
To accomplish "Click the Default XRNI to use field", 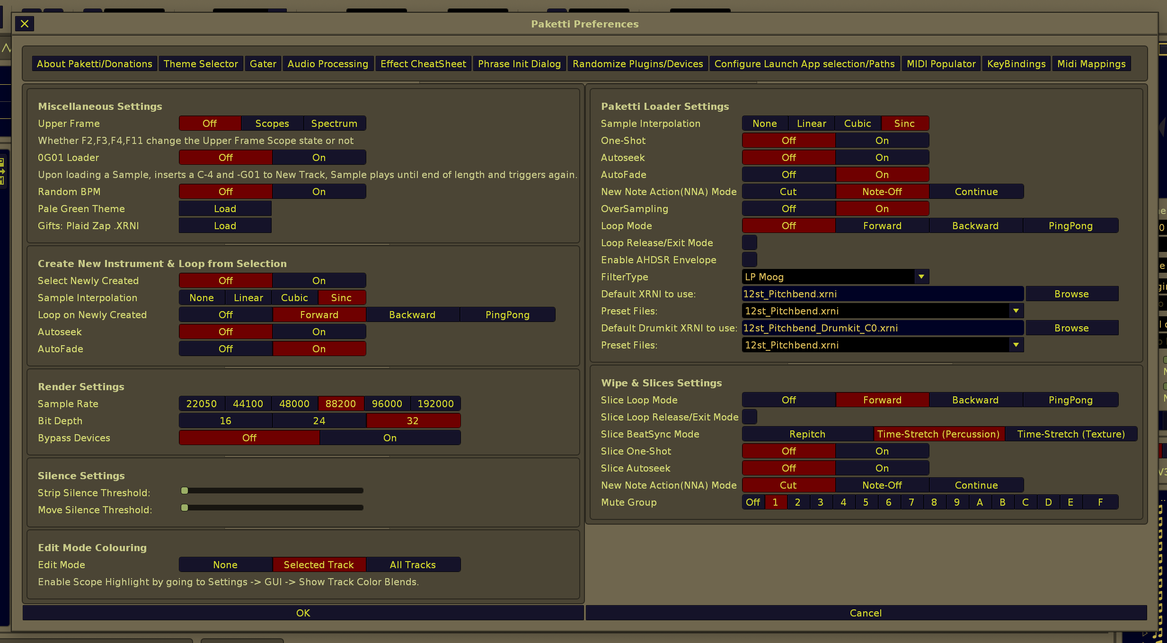I will point(882,294).
